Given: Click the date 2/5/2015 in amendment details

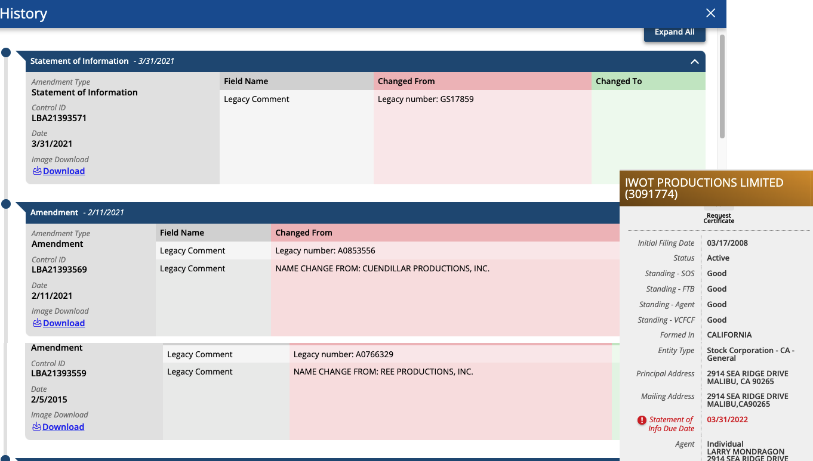Looking at the screenshot, I should (x=49, y=400).
